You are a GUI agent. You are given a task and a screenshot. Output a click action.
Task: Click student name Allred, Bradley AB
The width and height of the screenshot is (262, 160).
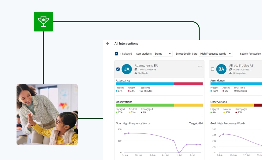pyautogui.click(x=241, y=66)
